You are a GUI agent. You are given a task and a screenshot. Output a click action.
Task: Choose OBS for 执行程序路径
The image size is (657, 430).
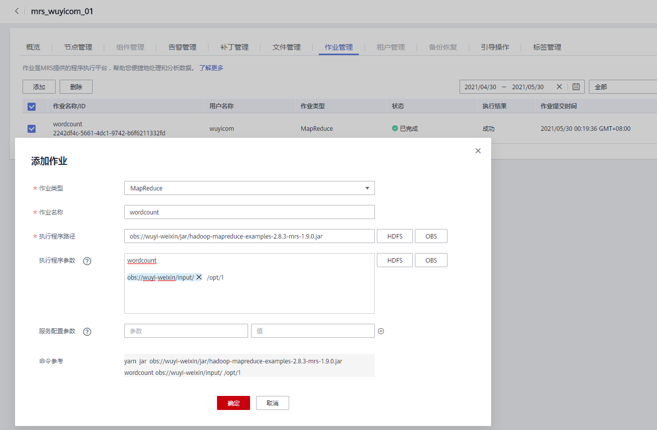[x=431, y=236]
